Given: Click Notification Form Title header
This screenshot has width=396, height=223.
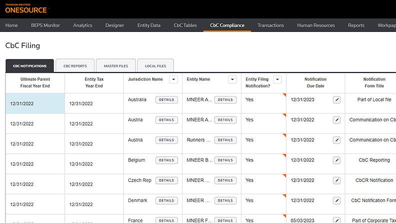Looking at the screenshot, I should coord(374,82).
